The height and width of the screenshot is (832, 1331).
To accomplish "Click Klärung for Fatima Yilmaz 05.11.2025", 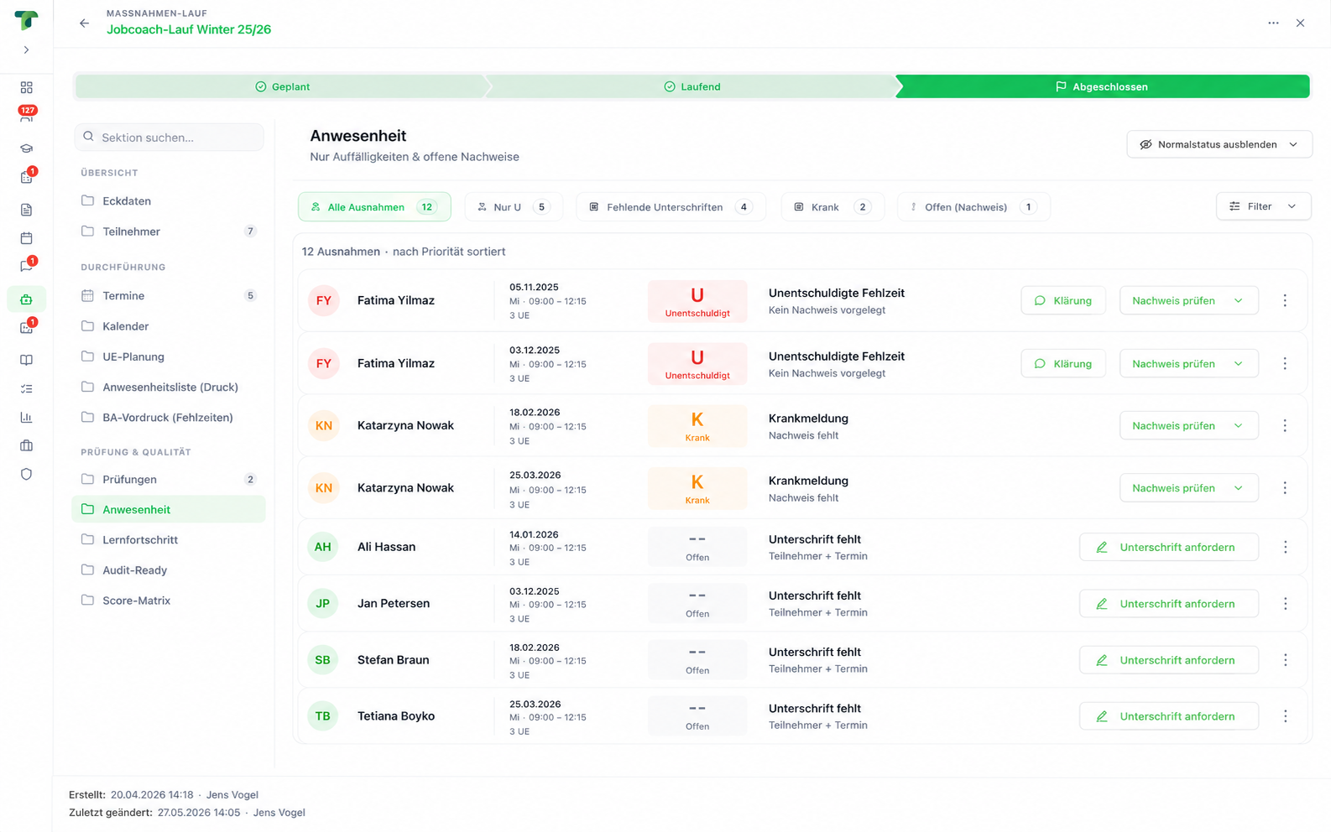I will click(1063, 300).
